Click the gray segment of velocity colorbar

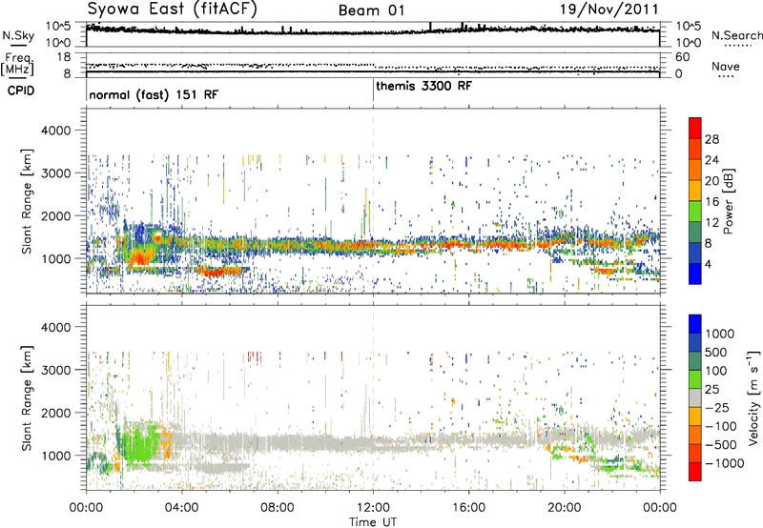(695, 397)
